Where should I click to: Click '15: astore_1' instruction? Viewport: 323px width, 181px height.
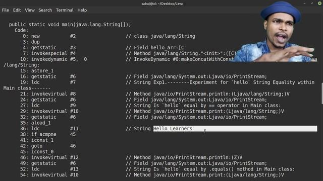pos(37,71)
